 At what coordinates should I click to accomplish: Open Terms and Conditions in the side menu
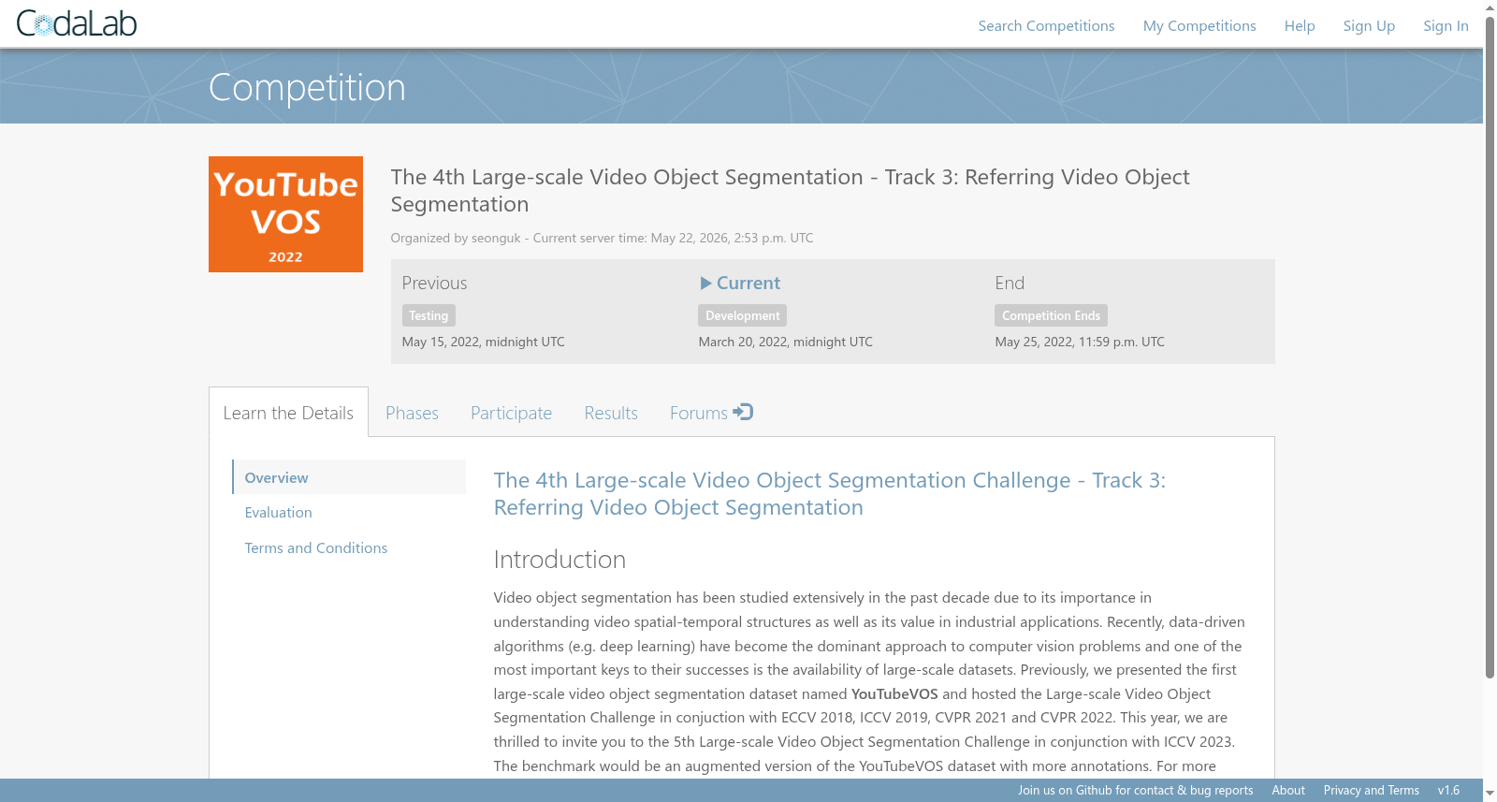[315, 547]
